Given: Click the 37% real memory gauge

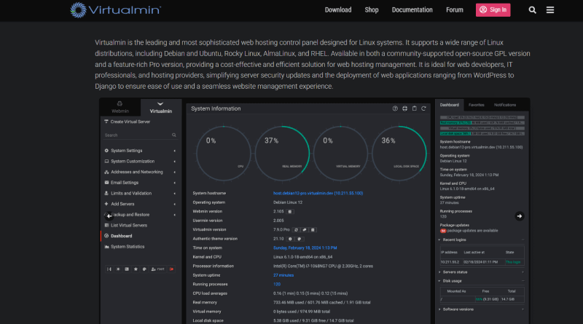Looking at the screenshot, I should [x=282, y=154].
